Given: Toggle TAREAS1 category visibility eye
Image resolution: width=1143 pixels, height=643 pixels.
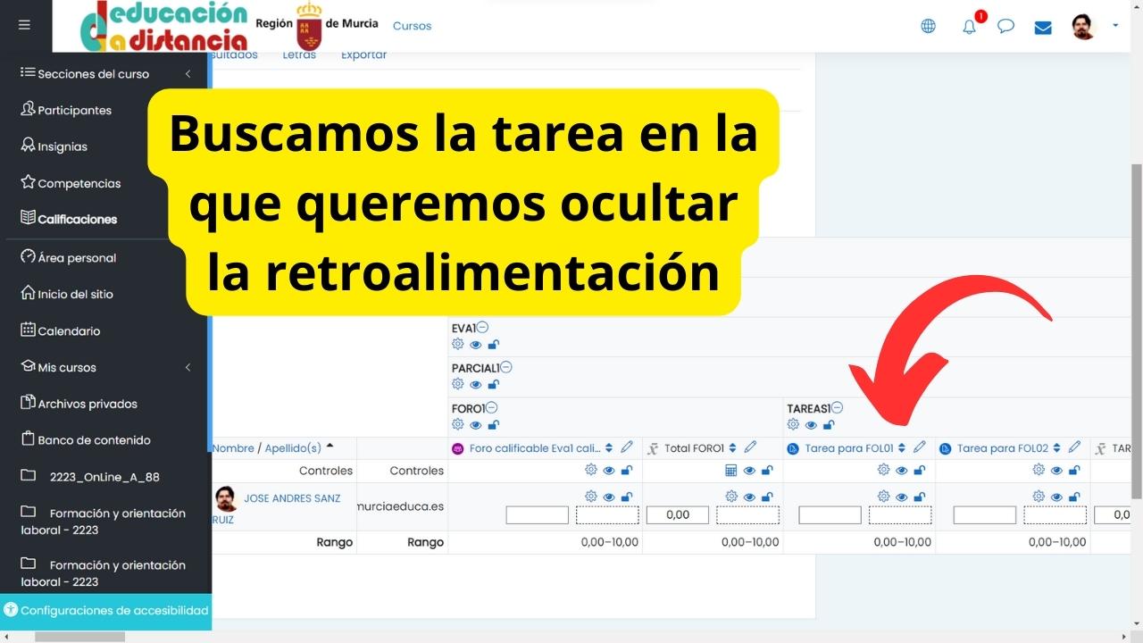Looking at the screenshot, I should (x=811, y=425).
